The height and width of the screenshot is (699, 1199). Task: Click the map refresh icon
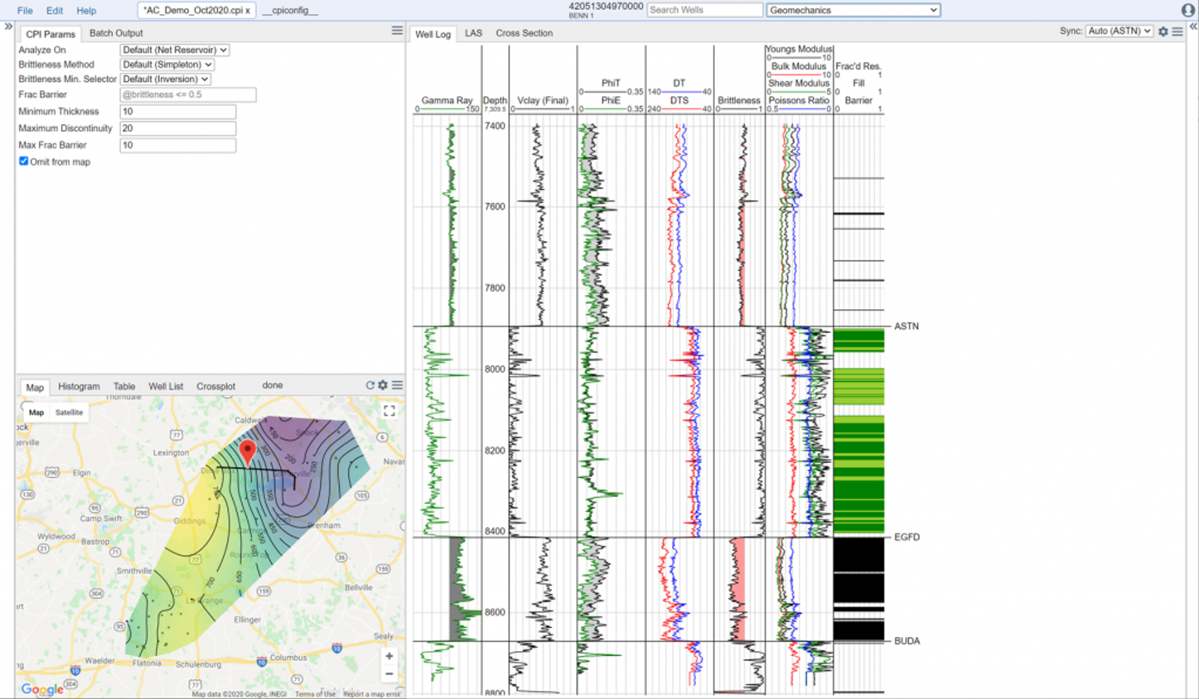point(370,385)
